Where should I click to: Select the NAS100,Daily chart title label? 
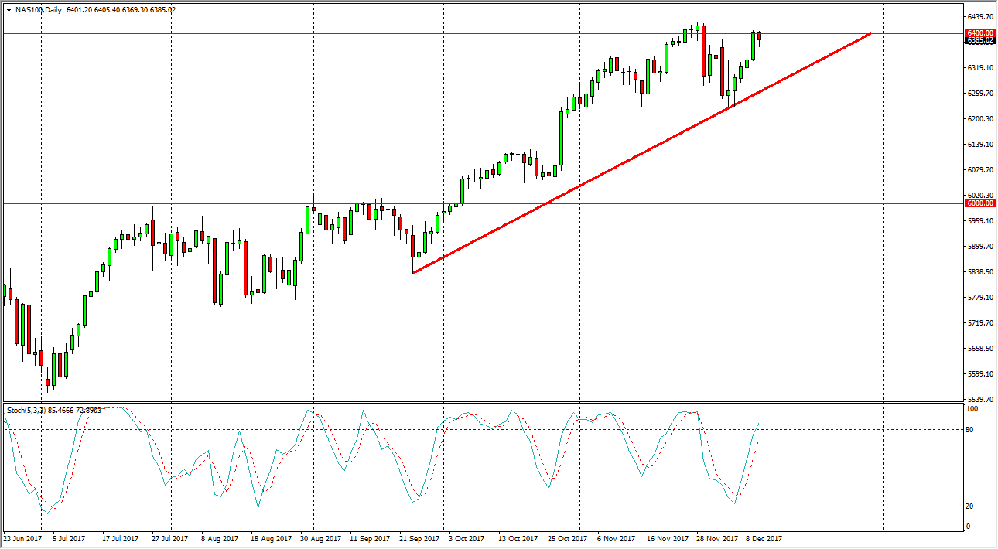[37, 9]
